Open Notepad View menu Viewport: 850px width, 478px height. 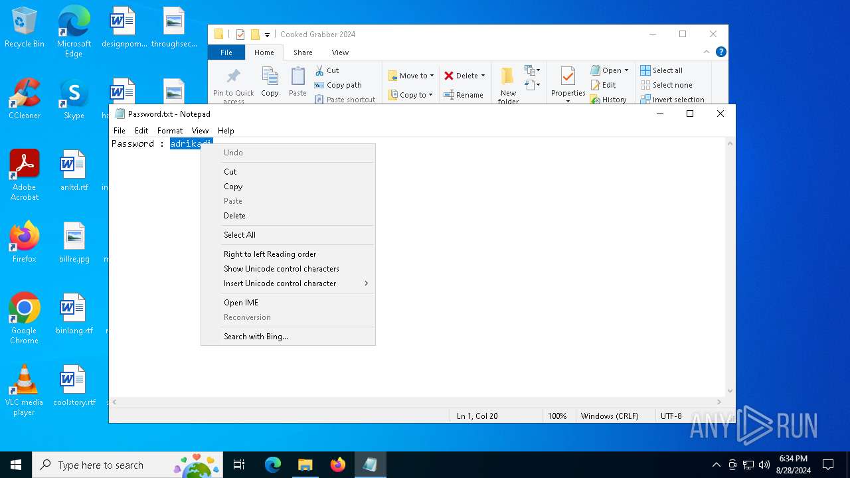click(x=200, y=131)
